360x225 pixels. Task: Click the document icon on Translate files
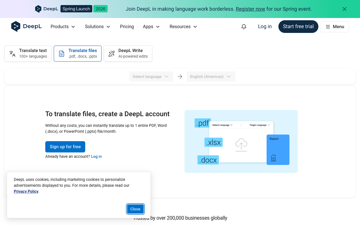61,53
